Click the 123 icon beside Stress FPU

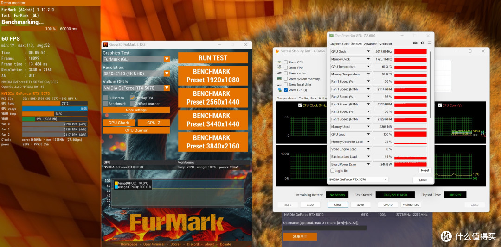tap(280, 68)
